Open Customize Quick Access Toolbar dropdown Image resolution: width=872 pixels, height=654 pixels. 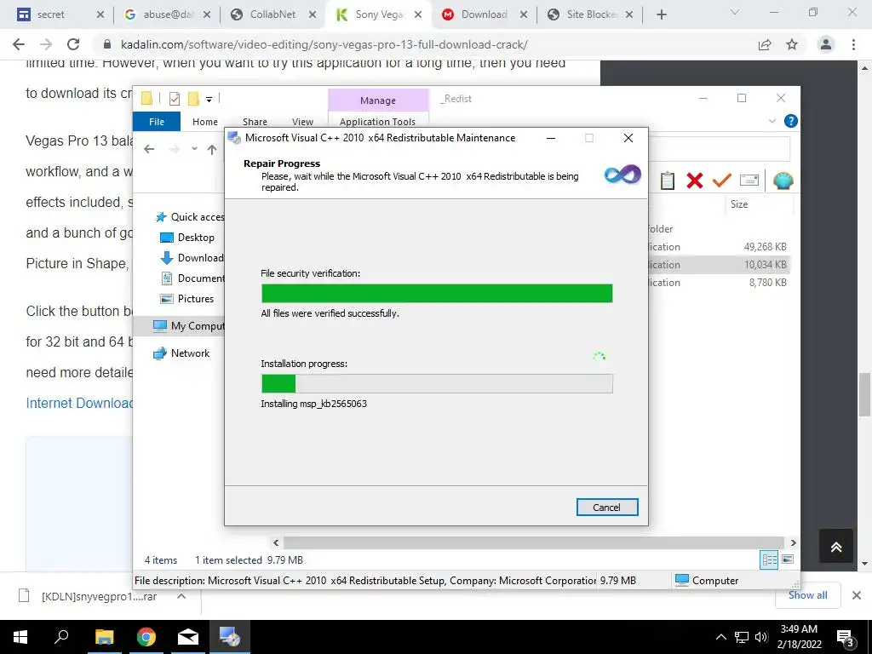click(209, 100)
